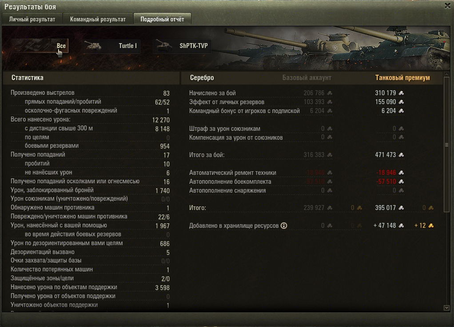Click the gold icon next to +12
Viewport: 454px width, 327px height.
point(431,226)
